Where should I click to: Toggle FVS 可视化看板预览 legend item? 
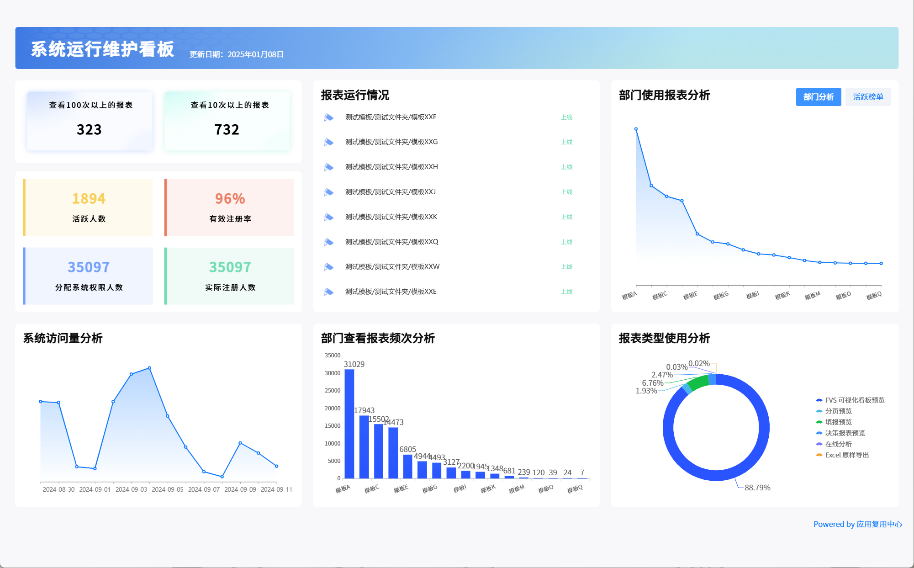tap(854, 400)
